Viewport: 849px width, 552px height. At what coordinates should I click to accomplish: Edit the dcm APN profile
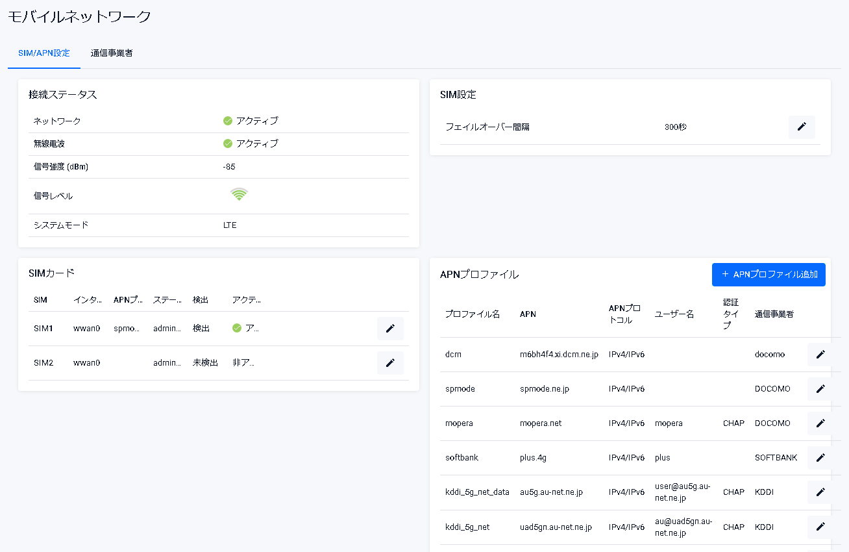pos(820,355)
